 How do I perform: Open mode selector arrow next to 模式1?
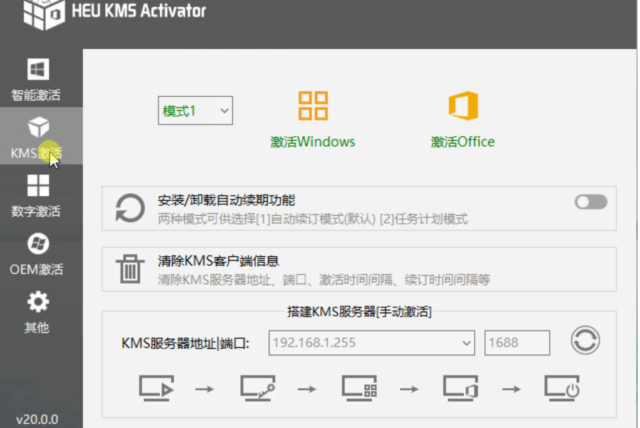pyautogui.click(x=223, y=110)
